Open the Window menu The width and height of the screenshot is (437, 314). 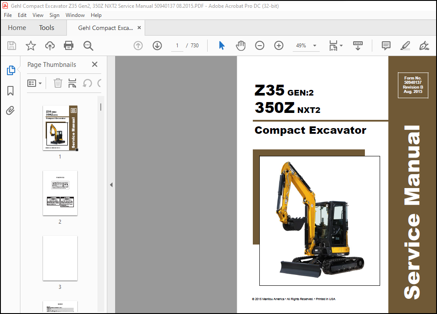(75, 15)
